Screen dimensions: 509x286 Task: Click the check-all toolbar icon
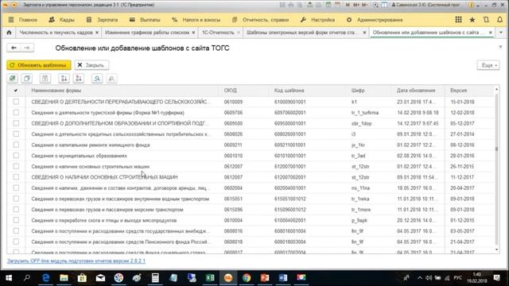pos(13,79)
